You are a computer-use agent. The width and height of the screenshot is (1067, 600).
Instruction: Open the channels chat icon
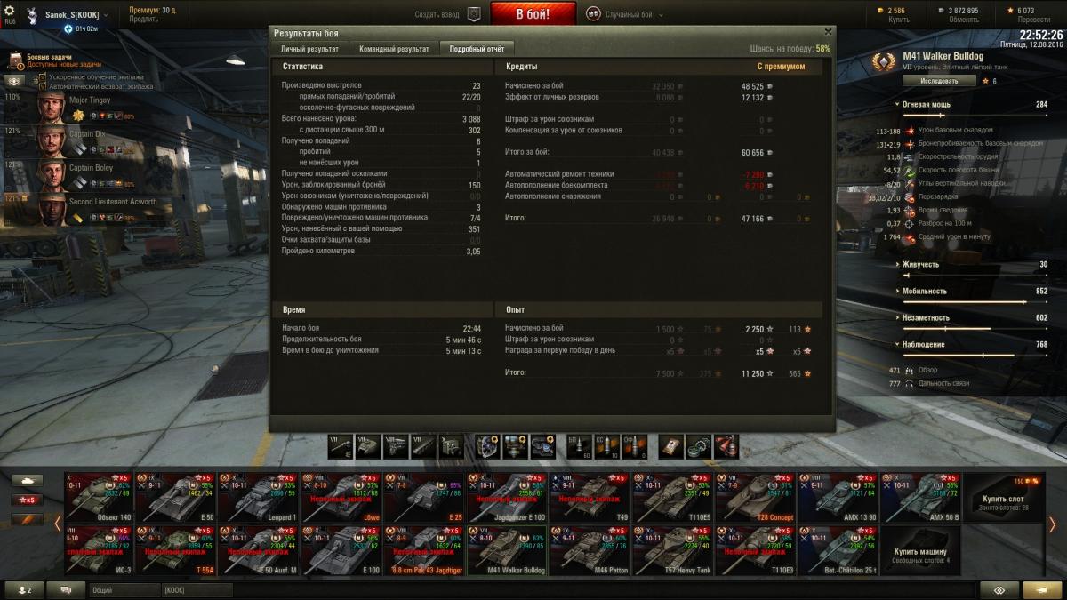click(x=66, y=590)
